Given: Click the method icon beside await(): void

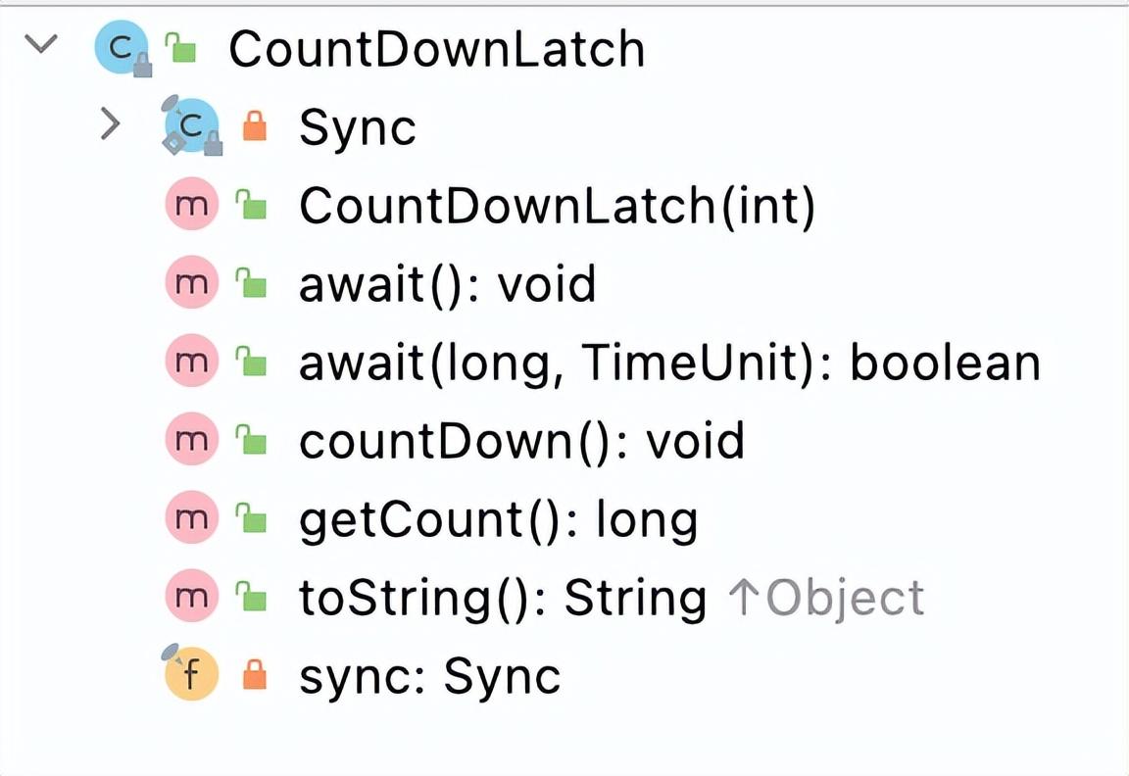Looking at the screenshot, I should (x=190, y=284).
